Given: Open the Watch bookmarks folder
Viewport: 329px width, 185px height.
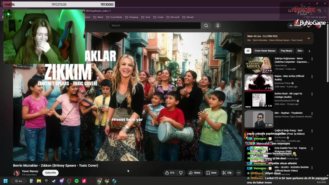Looking at the screenshot, I should coord(98,17).
